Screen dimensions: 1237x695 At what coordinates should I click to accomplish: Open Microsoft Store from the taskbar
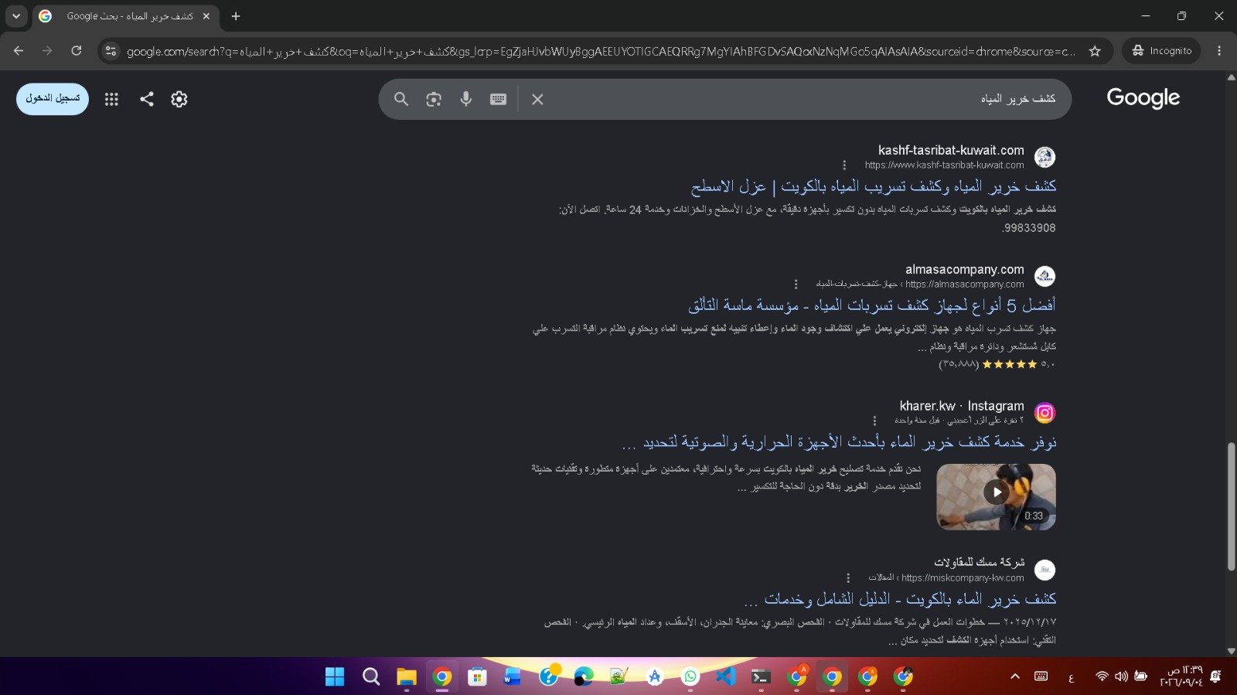pyautogui.click(x=477, y=676)
